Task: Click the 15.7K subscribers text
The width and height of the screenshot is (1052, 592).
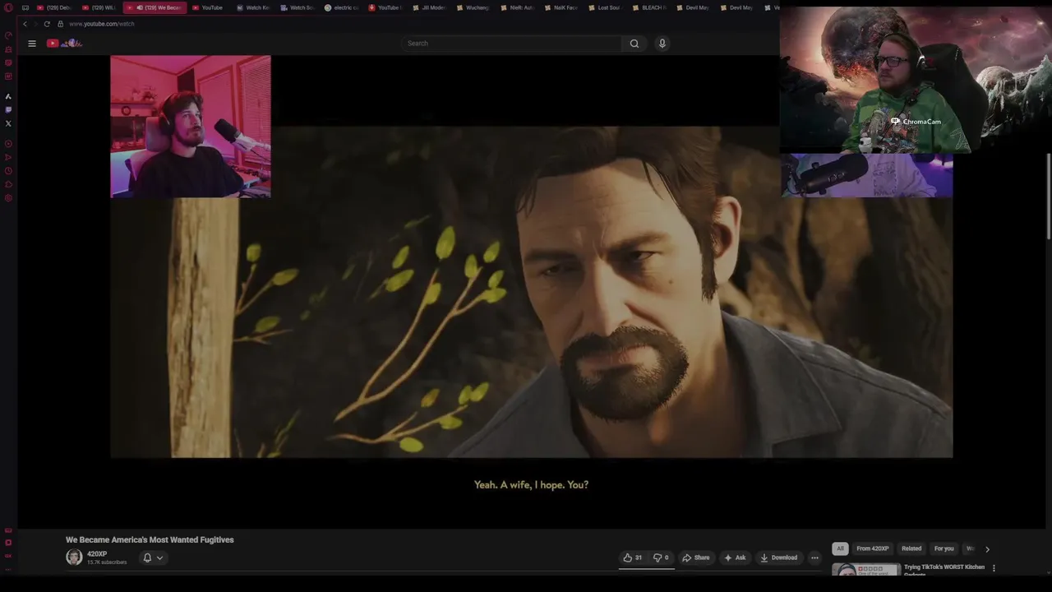Action: pyautogui.click(x=107, y=562)
